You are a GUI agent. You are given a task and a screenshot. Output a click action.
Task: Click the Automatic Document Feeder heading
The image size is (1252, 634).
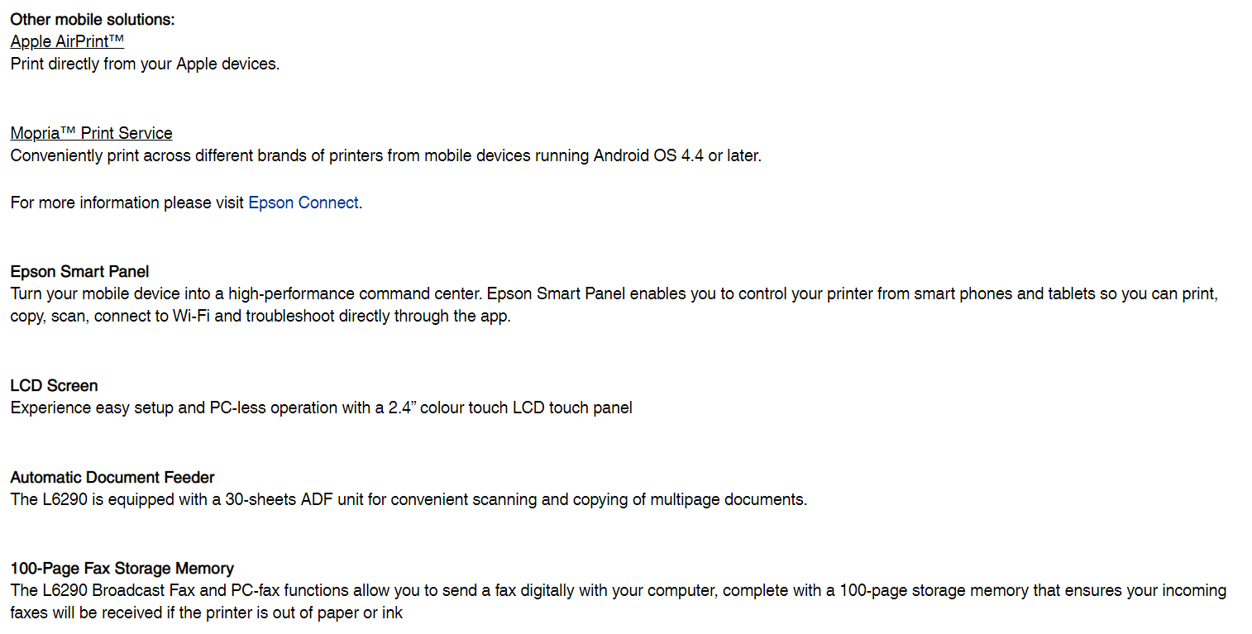tap(112, 477)
